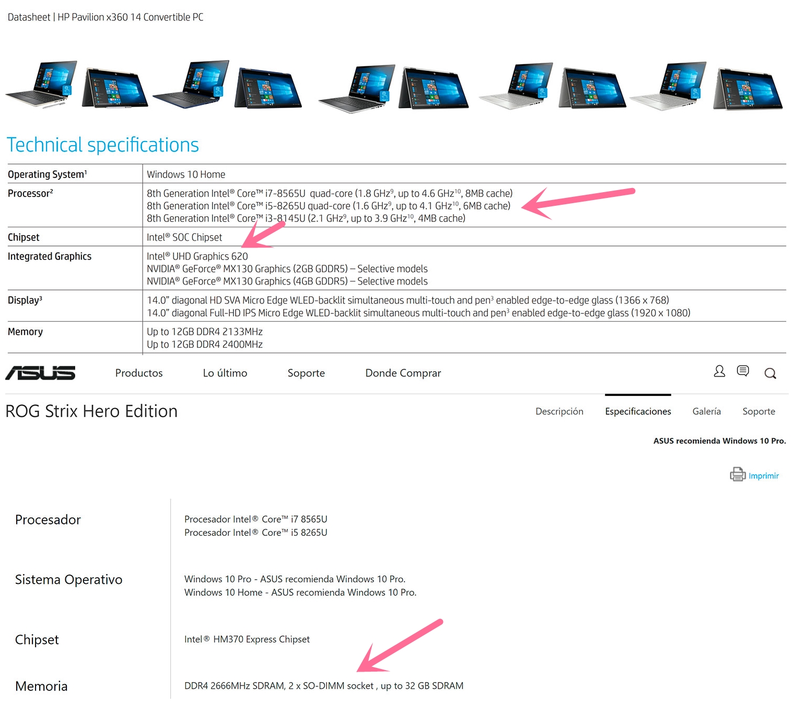This screenshot has width=794, height=704.
Task: Click the Imprimir link
Action: tap(764, 476)
